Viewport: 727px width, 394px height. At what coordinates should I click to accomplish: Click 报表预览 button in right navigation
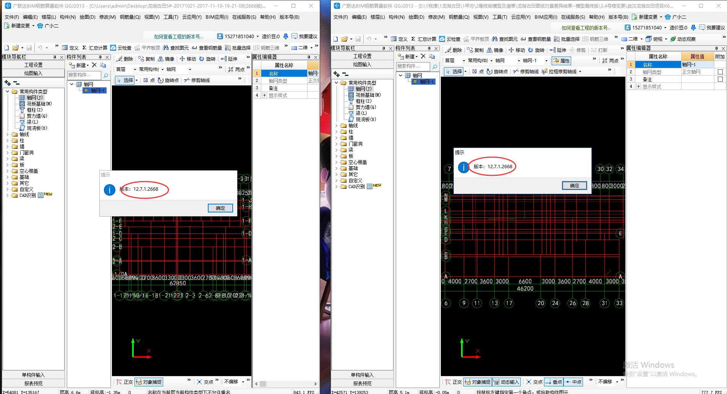pos(363,383)
